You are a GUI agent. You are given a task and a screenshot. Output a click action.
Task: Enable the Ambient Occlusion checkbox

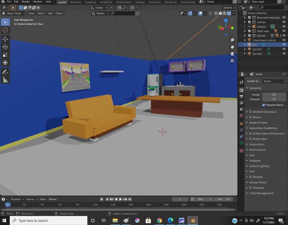point(250,112)
